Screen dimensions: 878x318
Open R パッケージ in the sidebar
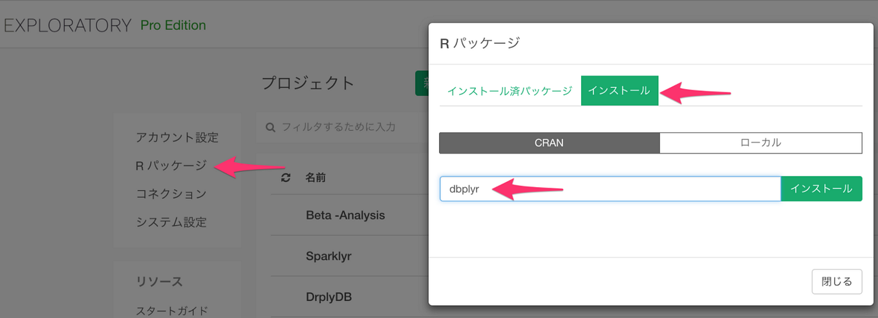[171, 166]
